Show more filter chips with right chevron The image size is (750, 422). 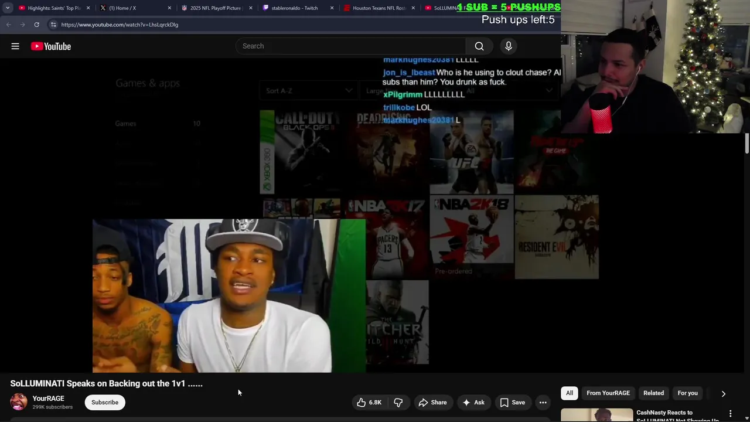click(x=723, y=394)
